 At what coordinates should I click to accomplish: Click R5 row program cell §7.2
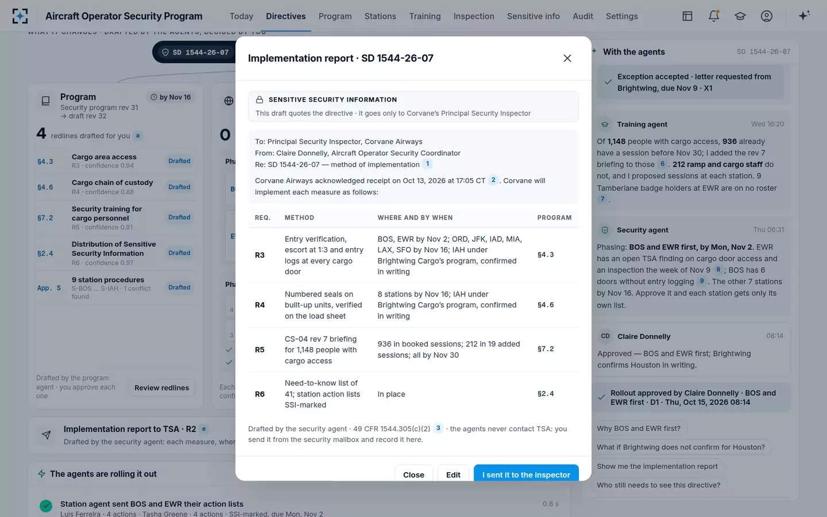tap(546, 349)
